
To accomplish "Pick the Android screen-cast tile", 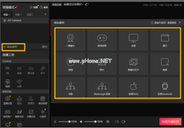I will [x=165, y=88].
